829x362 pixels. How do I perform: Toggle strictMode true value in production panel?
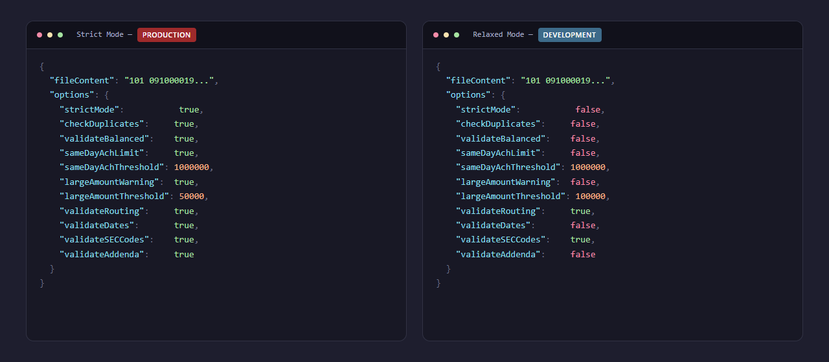click(x=189, y=110)
